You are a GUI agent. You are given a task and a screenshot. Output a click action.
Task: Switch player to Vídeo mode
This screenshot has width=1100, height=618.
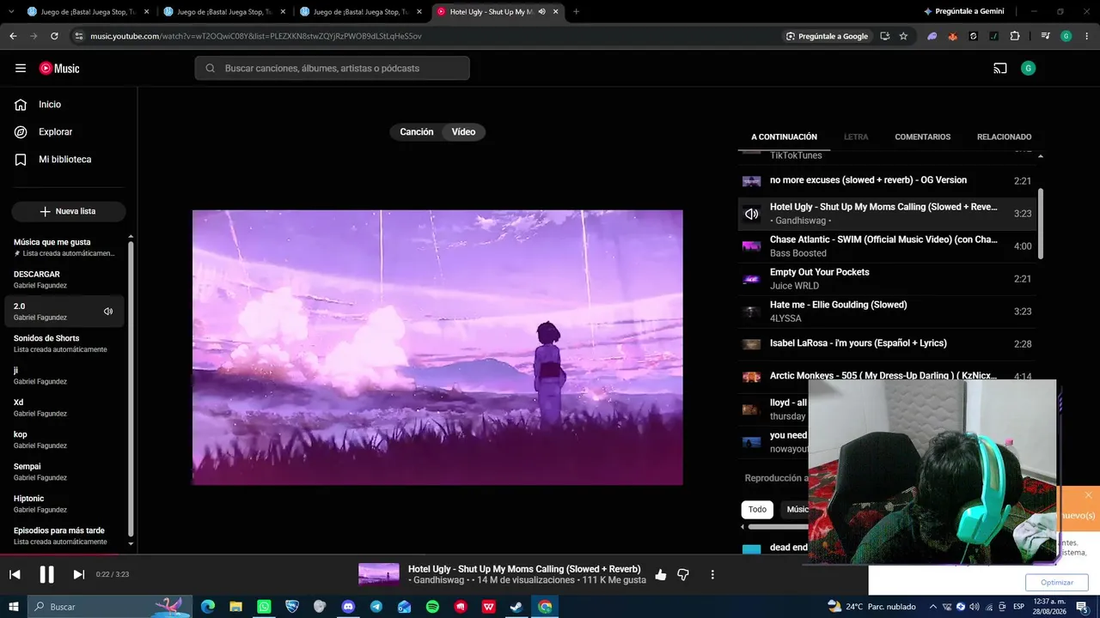pyautogui.click(x=464, y=132)
